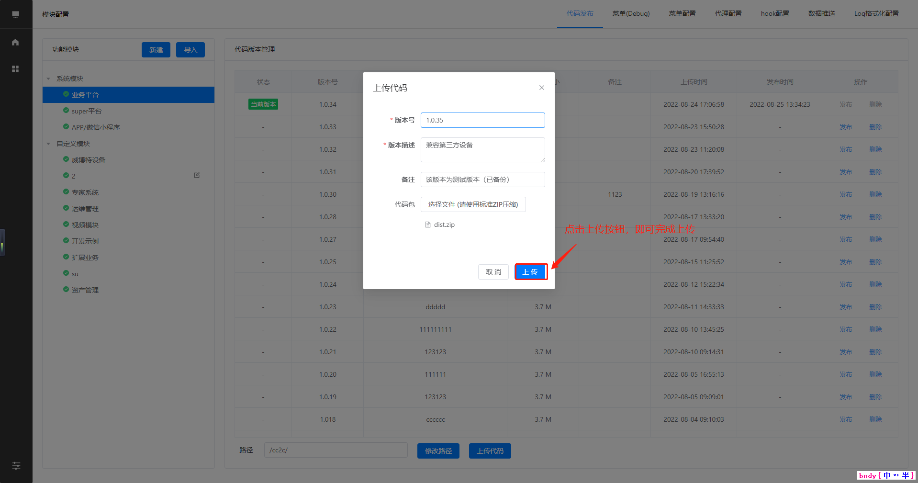
Task: Collapse the 自定义模块 tree group
Action: (48, 144)
